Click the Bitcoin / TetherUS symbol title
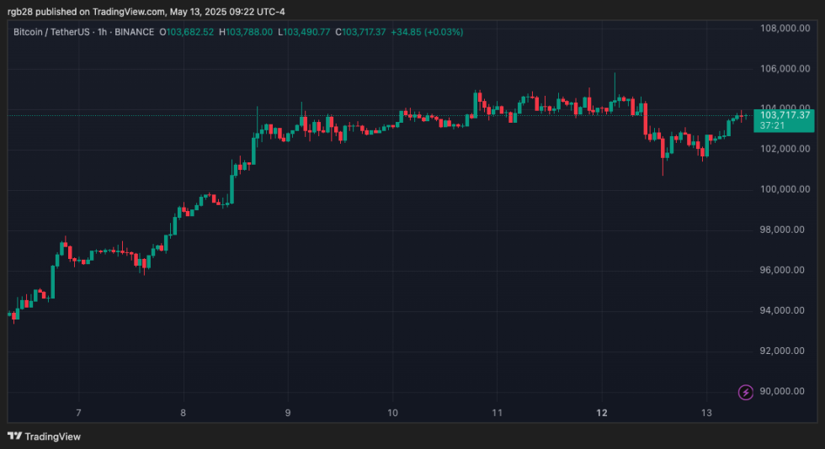This screenshot has width=825, height=449. coord(51,32)
